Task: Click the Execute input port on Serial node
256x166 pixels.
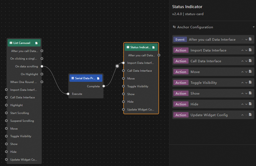Action: (x=68, y=94)
